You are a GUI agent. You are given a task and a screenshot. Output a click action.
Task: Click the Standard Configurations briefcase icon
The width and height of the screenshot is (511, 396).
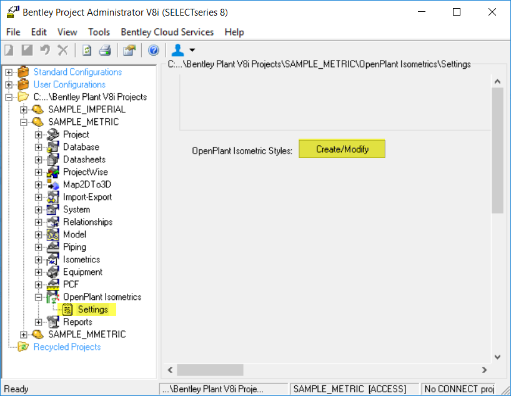tap(23, 72)
